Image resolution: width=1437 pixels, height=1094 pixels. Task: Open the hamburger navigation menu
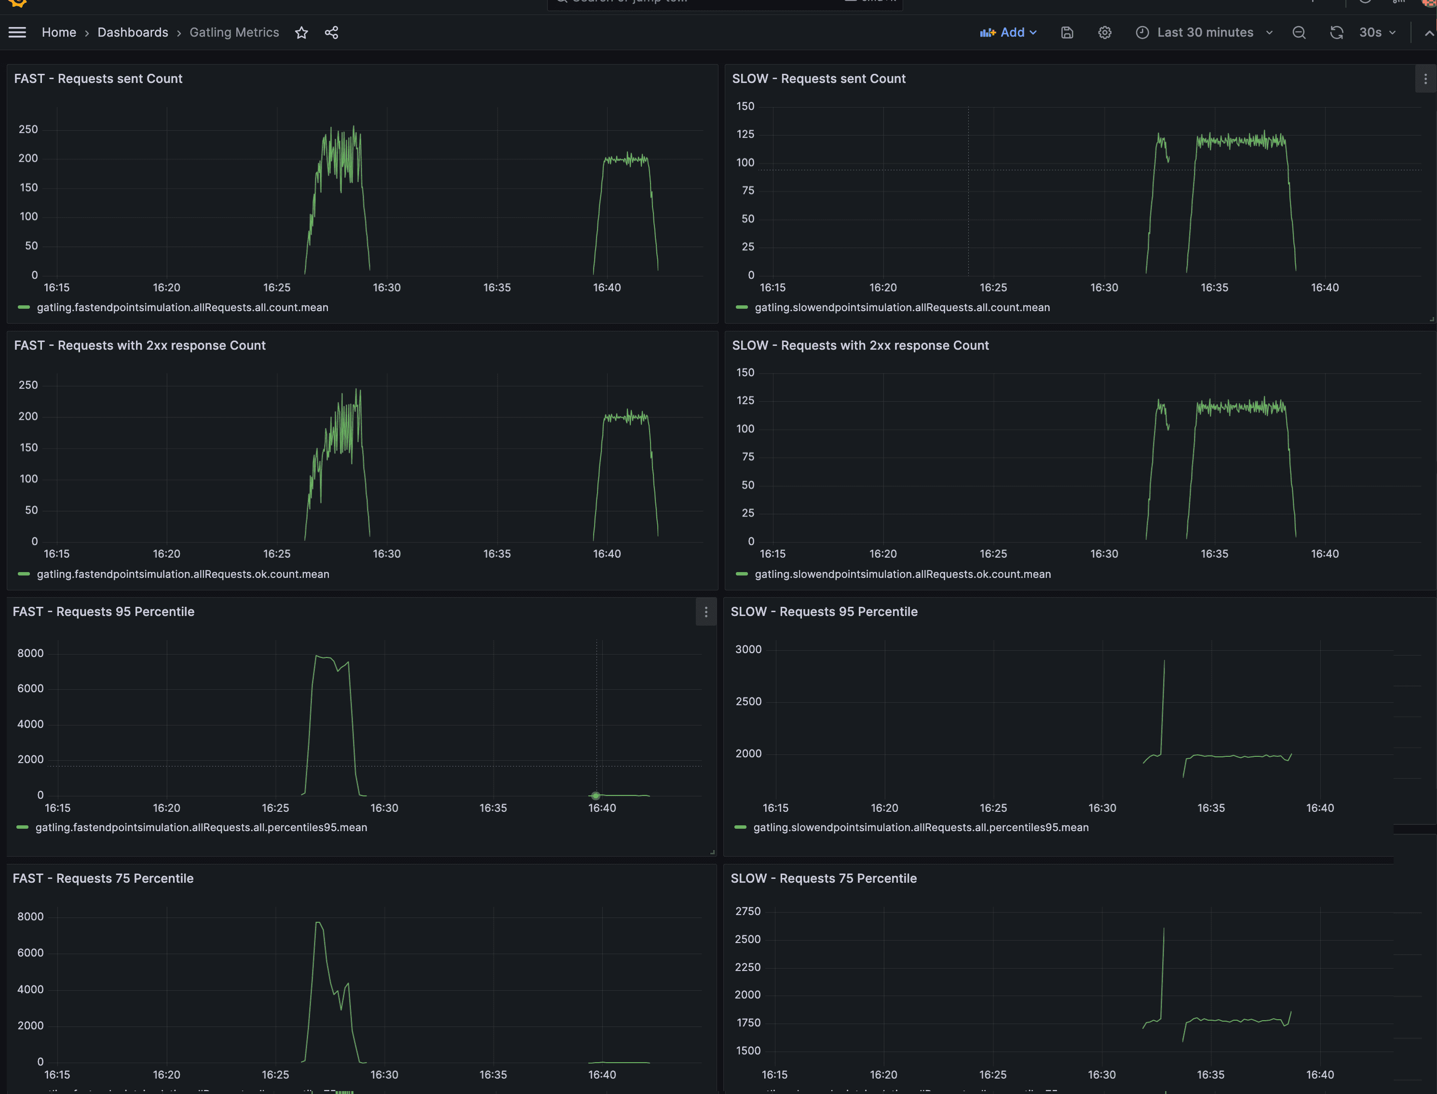[x=17, y=33]
